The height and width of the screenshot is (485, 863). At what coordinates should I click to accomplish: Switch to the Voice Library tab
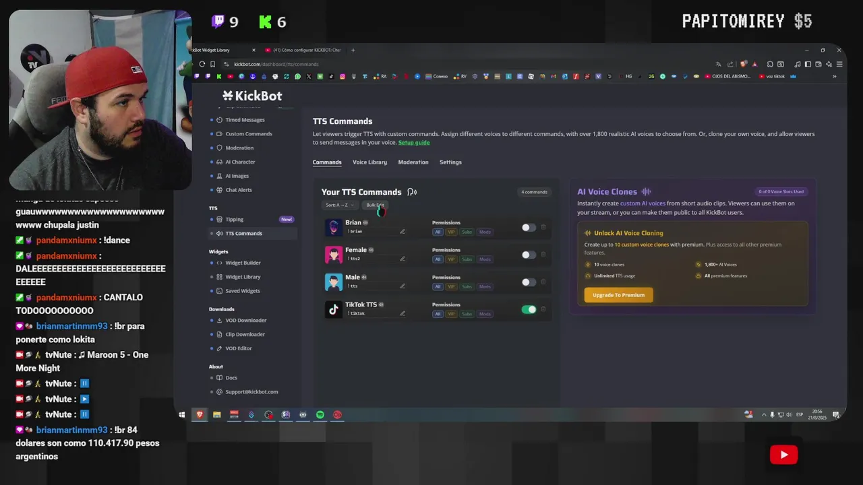coord(369,162)
